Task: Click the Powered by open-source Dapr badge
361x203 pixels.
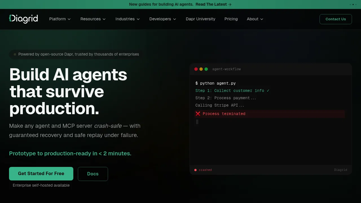Action: click(x=76, y=54)
